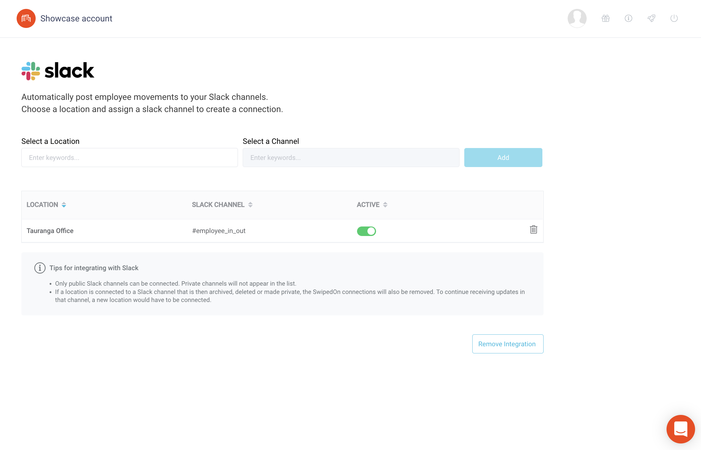701x450 pixels.
Task: Focus the Select a Channel field
Action: 351,158
